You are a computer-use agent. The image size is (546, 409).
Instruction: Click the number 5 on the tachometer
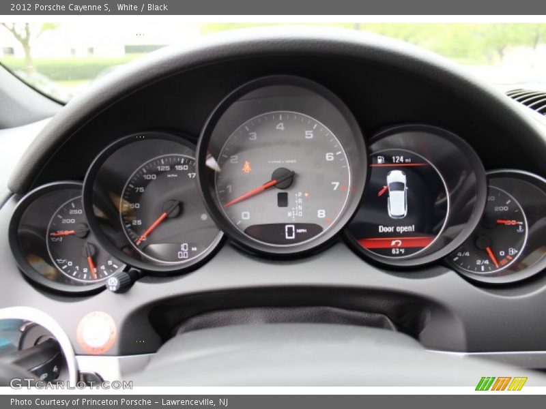pos(308,134)
